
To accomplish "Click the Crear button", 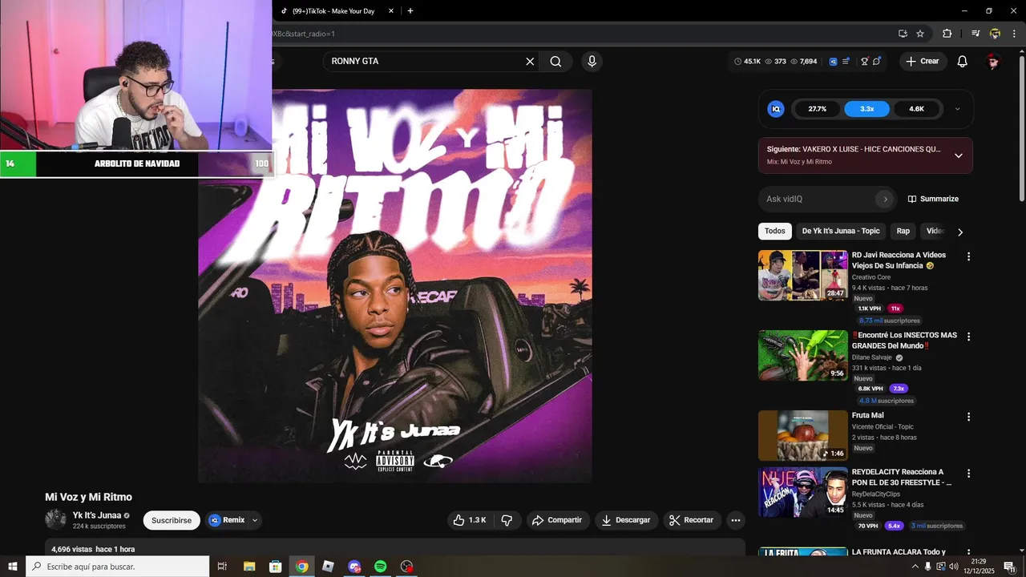I will 923,62.
